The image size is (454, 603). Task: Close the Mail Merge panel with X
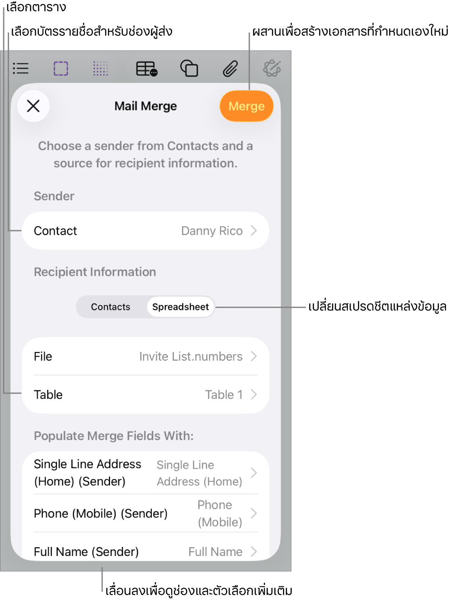coord(33,106)
